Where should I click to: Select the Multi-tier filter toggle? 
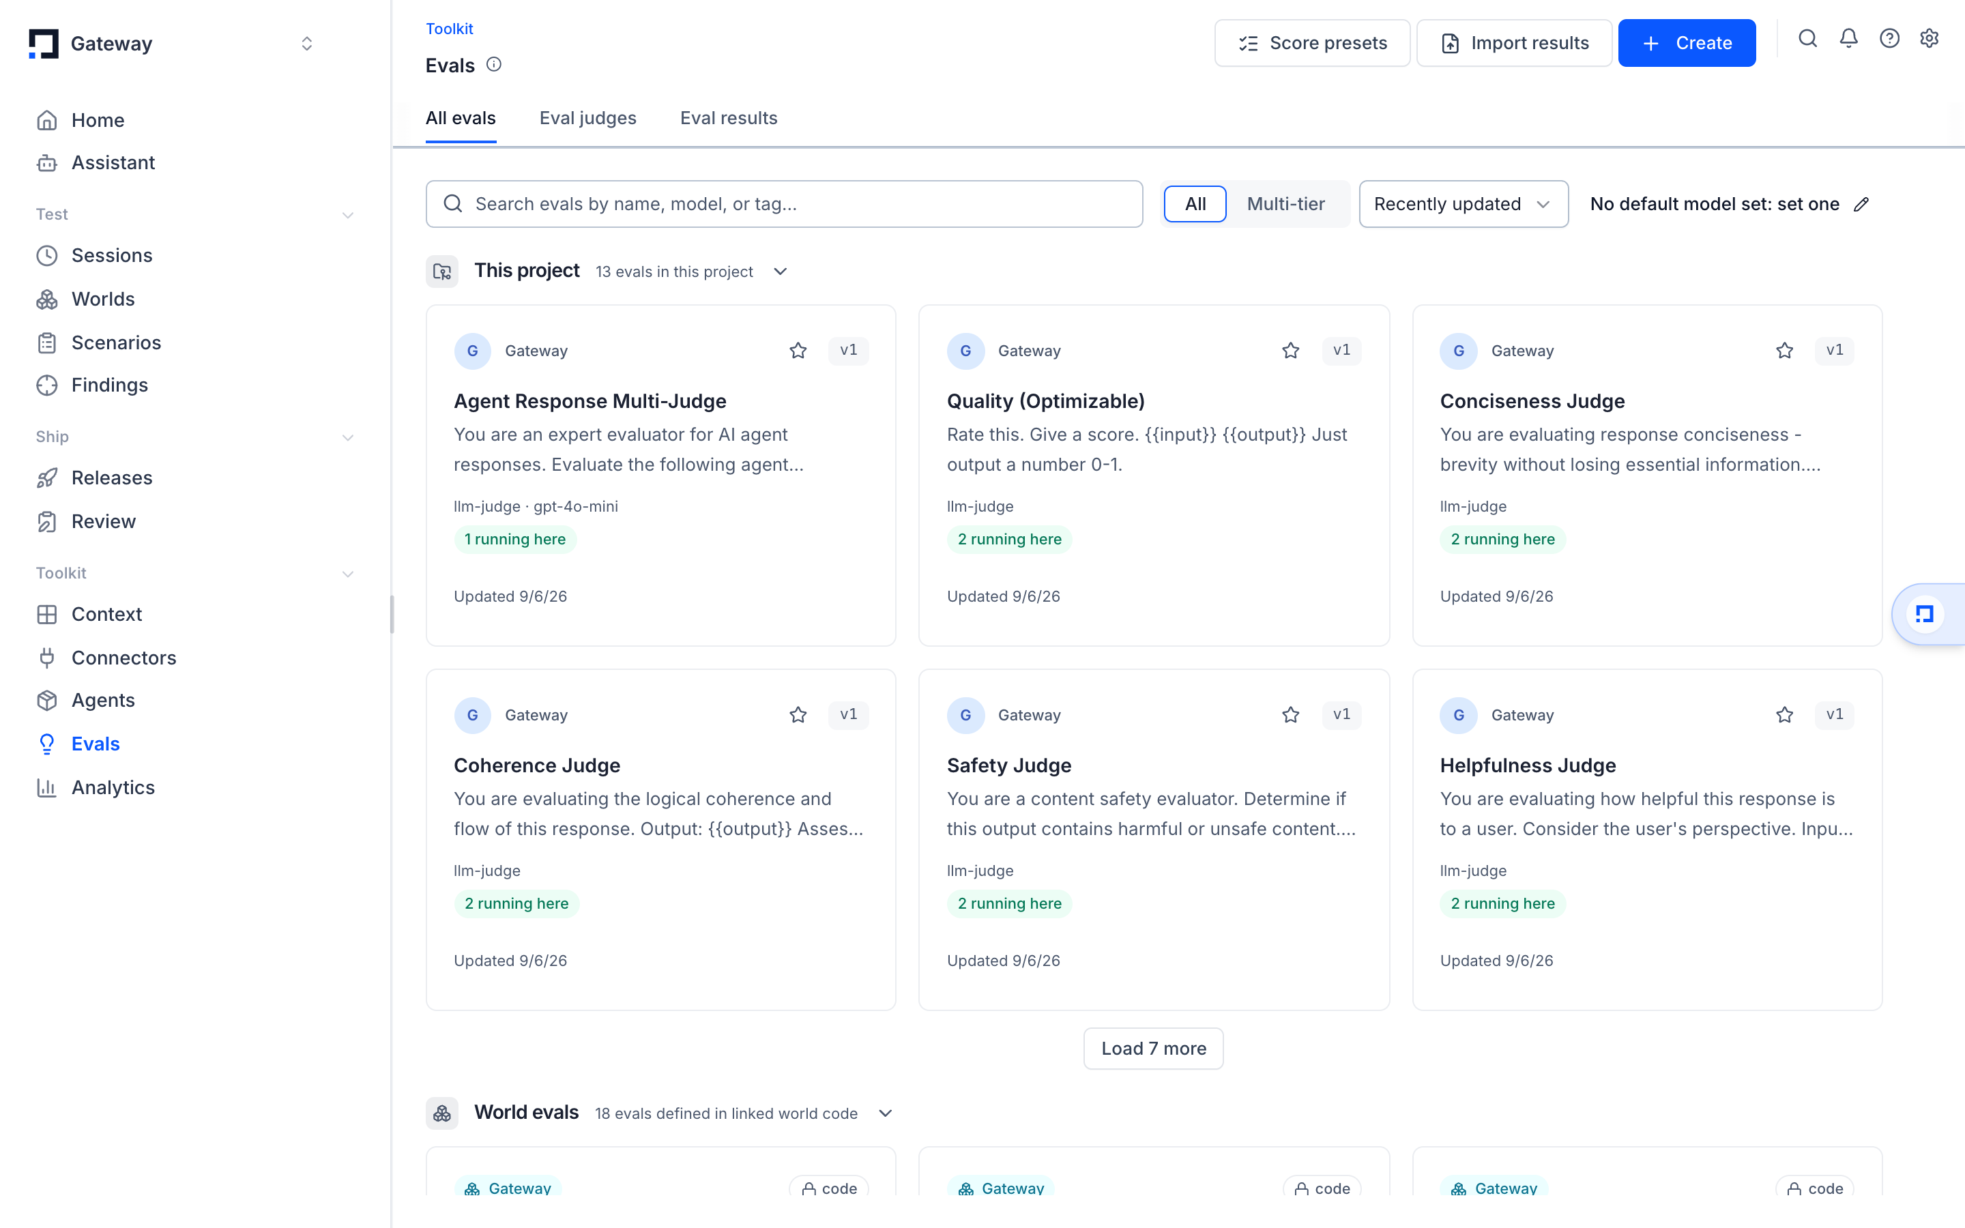point(1285,204)
